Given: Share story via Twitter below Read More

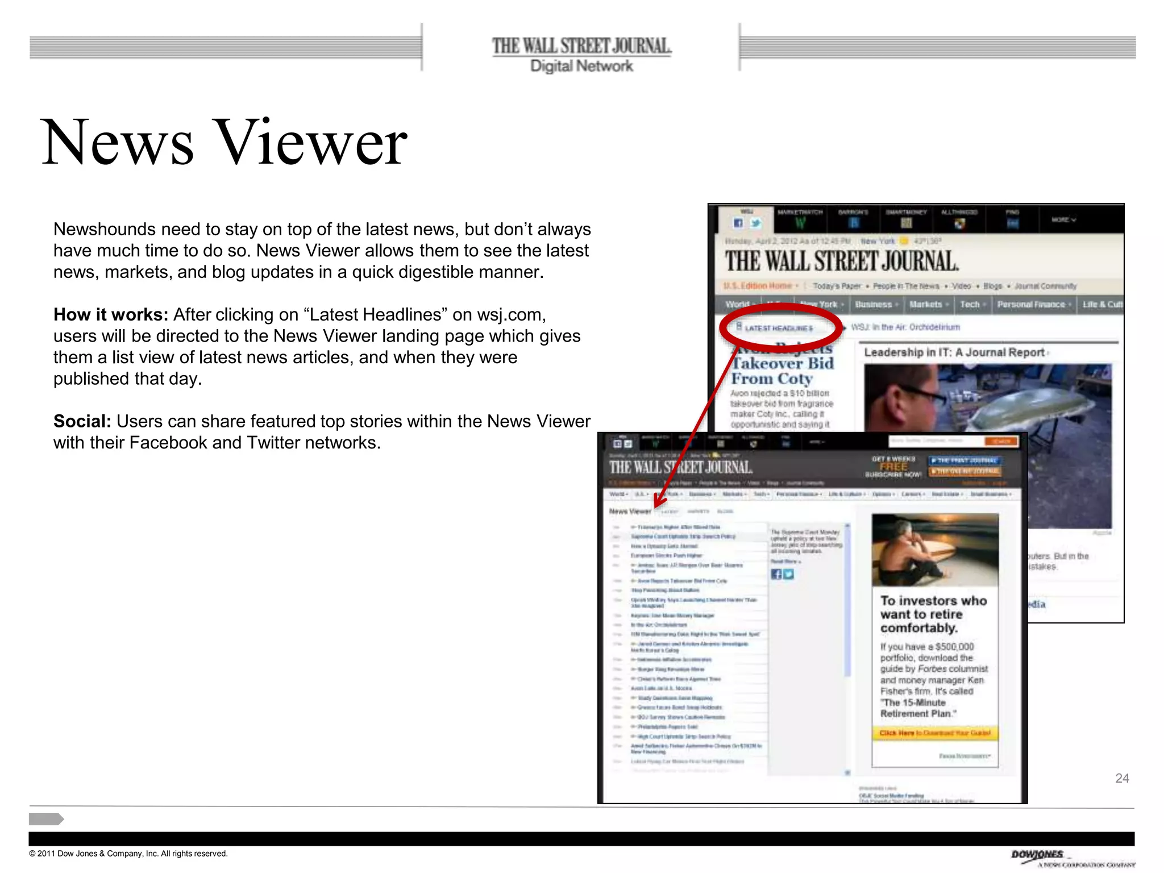Looking at the screenshot, I should [x=788, y=574].
